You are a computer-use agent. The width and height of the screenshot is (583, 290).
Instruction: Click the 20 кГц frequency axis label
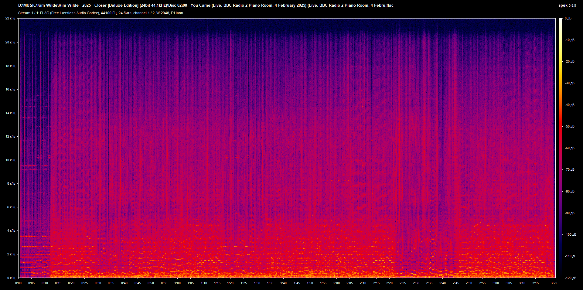coord(10,42)
